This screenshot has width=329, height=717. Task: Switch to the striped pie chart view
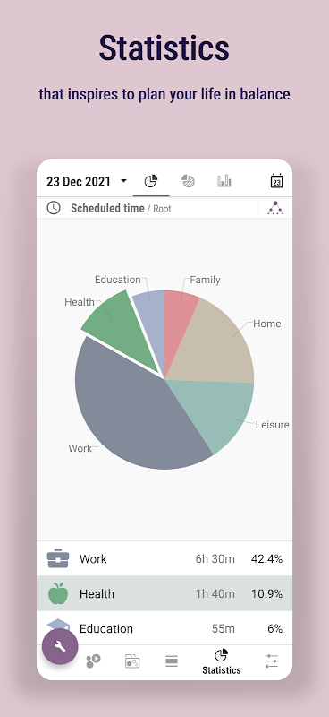(188, 181)
